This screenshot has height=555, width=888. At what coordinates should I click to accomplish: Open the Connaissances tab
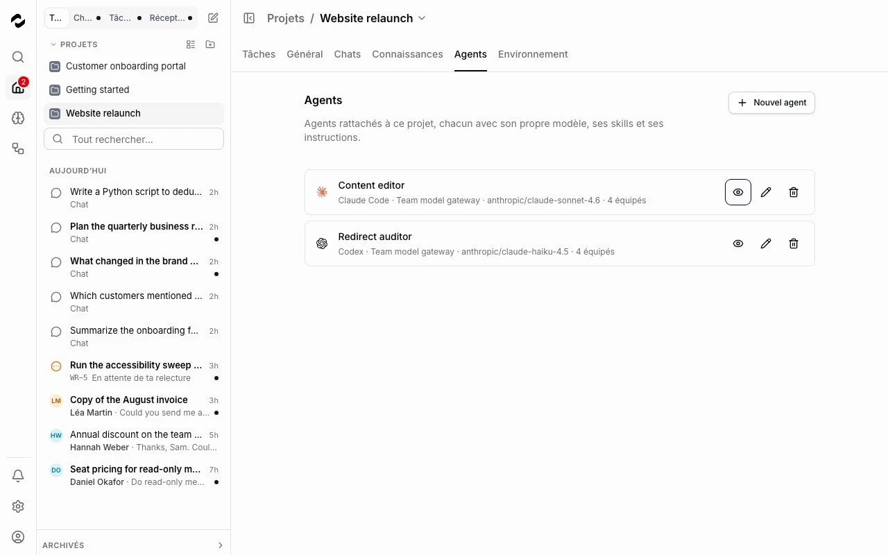click(x=407, y=54)
